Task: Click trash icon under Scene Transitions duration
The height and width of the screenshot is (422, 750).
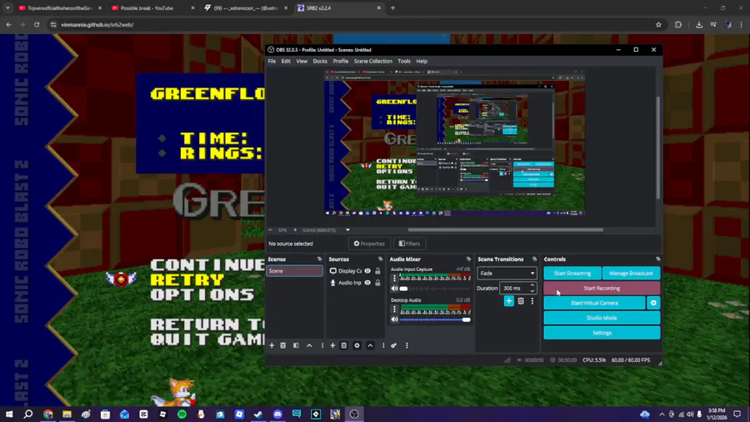Action: (521, 301)
